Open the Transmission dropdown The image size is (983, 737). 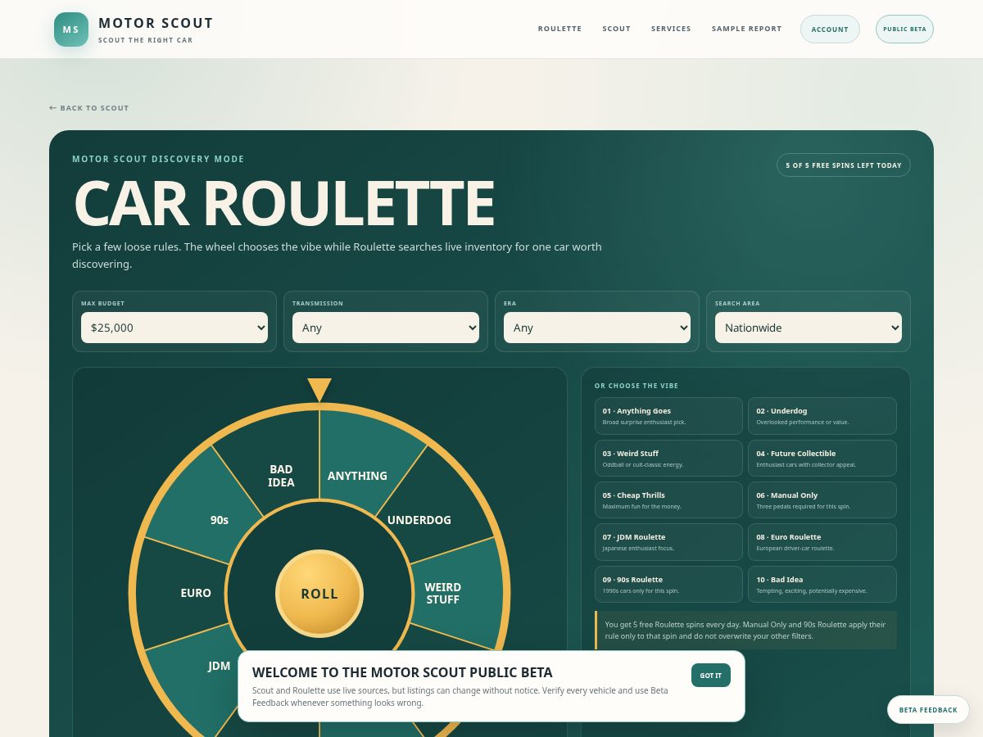386,328
